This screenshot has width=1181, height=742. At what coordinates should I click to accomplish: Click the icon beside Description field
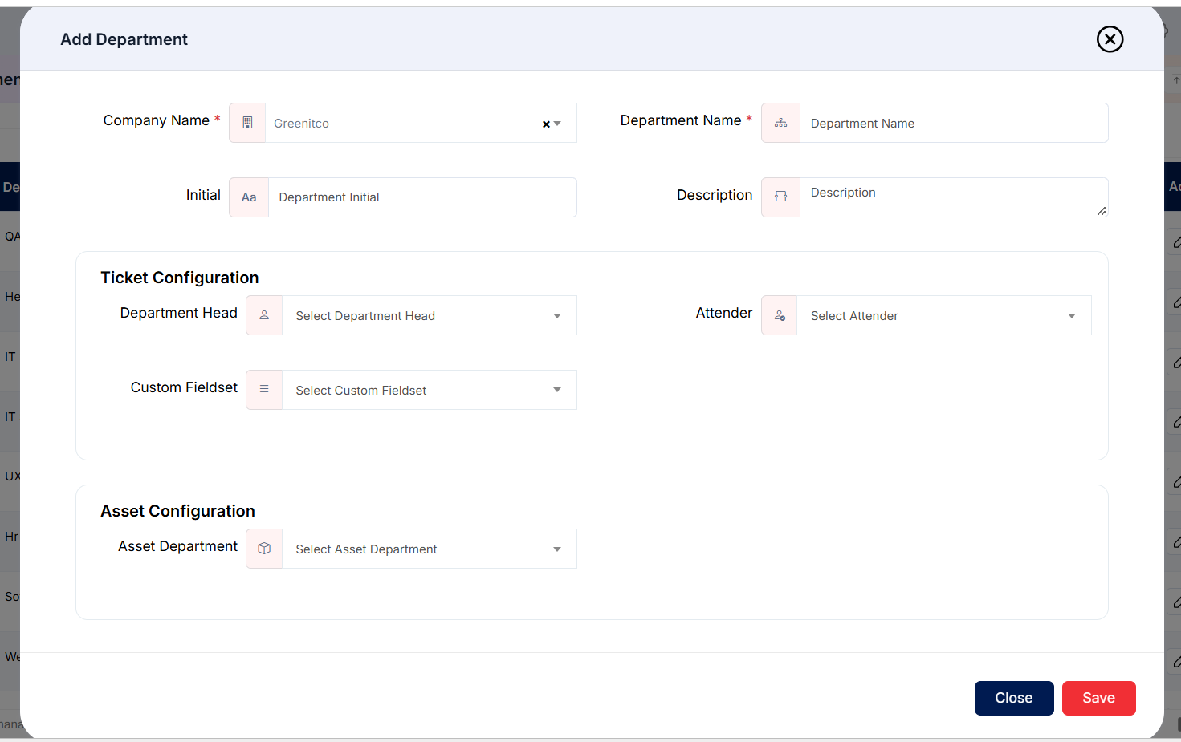coord(780,197)
